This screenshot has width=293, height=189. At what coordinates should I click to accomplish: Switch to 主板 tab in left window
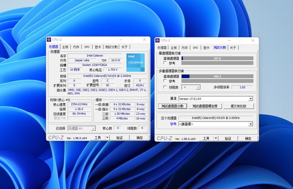(65, 47)
